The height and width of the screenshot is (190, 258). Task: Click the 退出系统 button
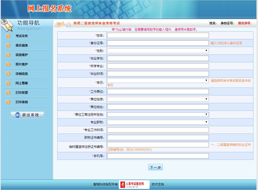tap(27, 115)
